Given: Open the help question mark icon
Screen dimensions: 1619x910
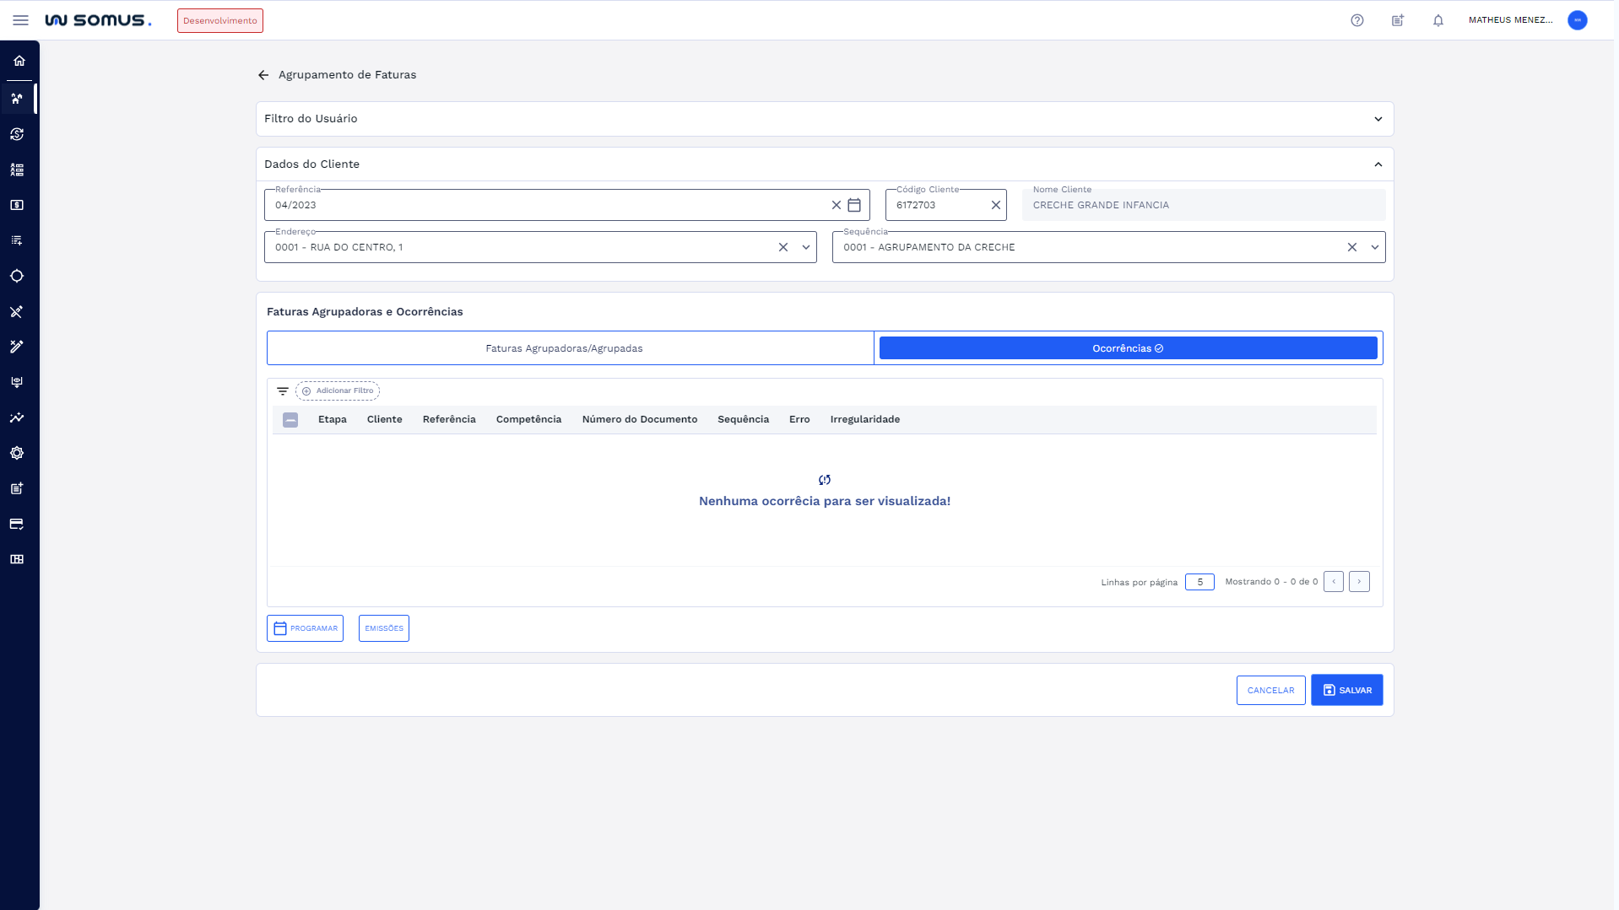Looking at the screenshot, I should click(x=1356, y=20).
